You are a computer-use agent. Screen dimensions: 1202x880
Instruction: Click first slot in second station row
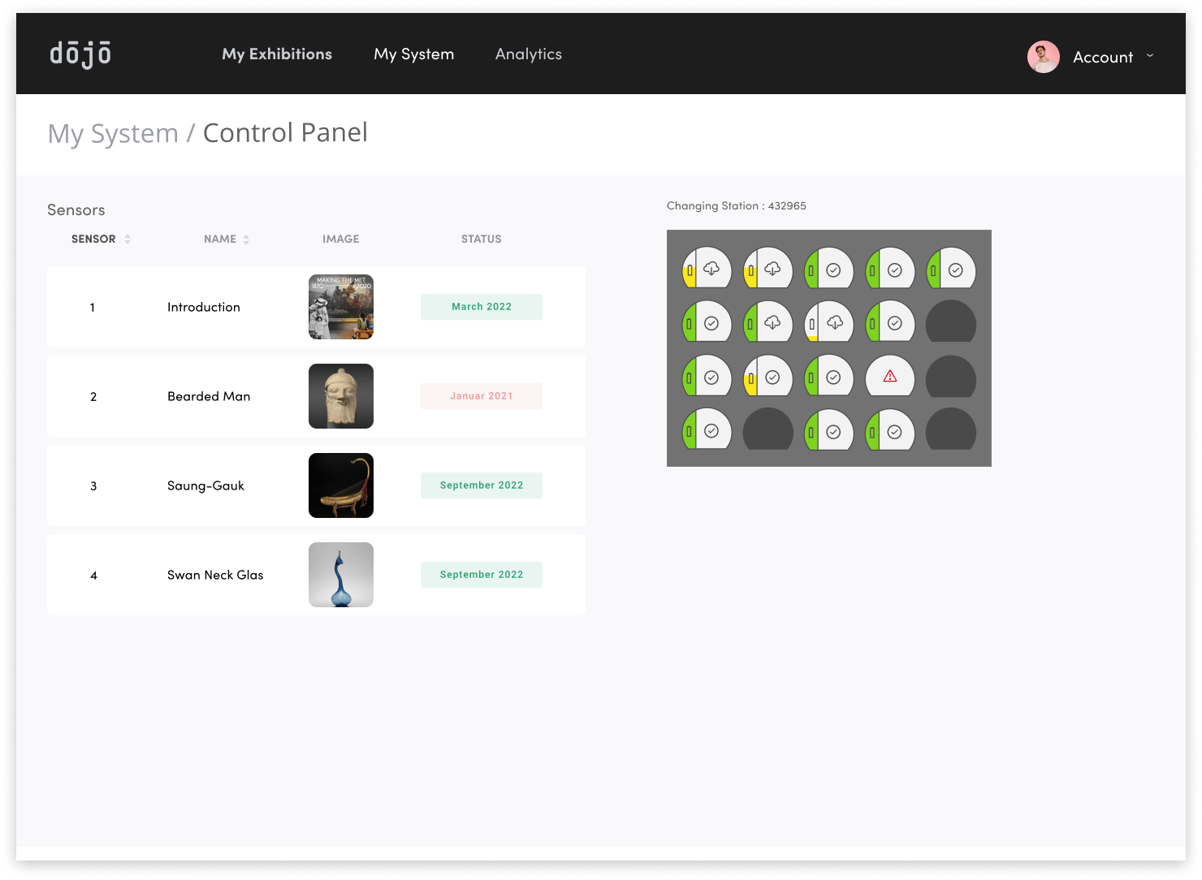707,323
